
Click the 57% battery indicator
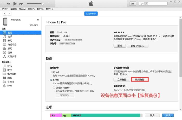34,25
